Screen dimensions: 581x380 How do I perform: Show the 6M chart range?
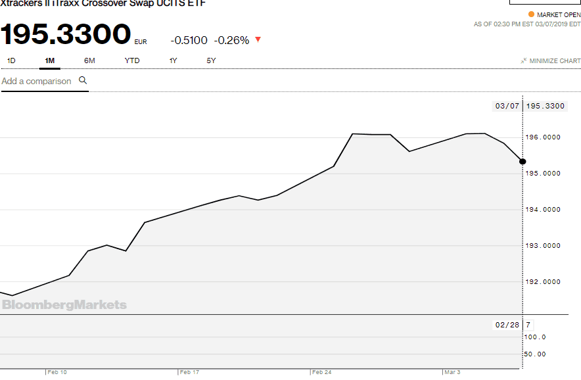pyautogui.click(x=89, y=60)
